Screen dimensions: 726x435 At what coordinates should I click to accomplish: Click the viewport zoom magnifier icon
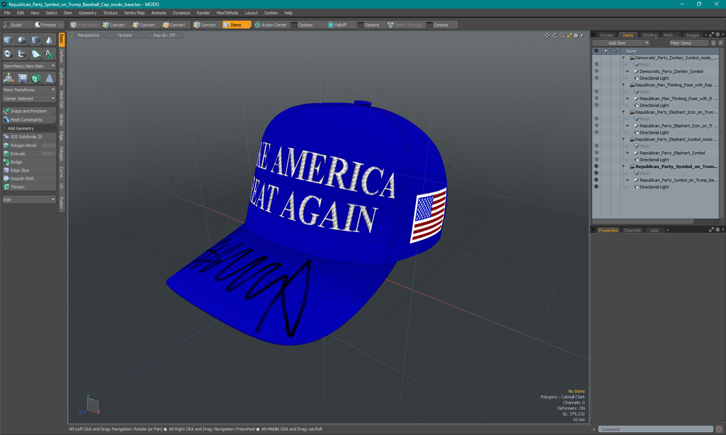click(562, 35)
